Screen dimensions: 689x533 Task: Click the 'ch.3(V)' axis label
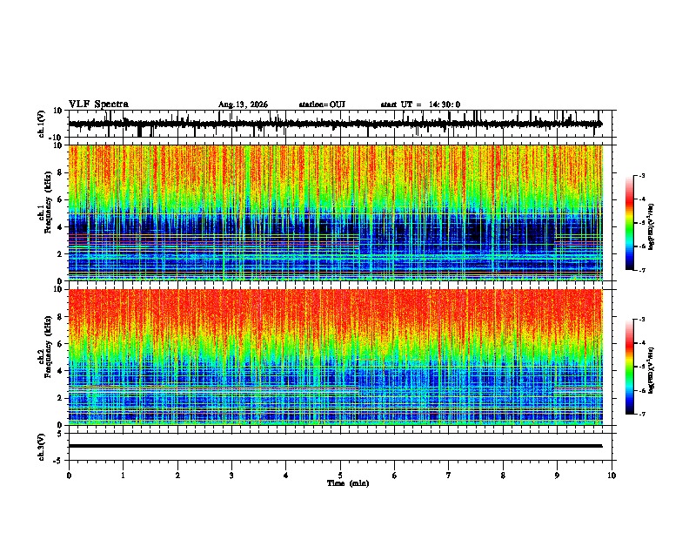point(42,447)
